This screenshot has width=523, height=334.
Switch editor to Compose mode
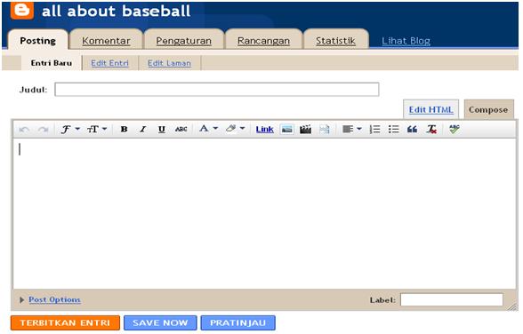pos(488,109)
